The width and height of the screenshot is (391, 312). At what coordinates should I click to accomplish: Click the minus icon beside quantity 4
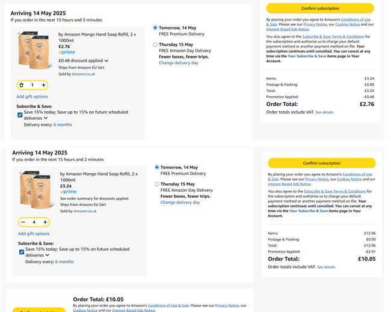click(x=23, y=222)
